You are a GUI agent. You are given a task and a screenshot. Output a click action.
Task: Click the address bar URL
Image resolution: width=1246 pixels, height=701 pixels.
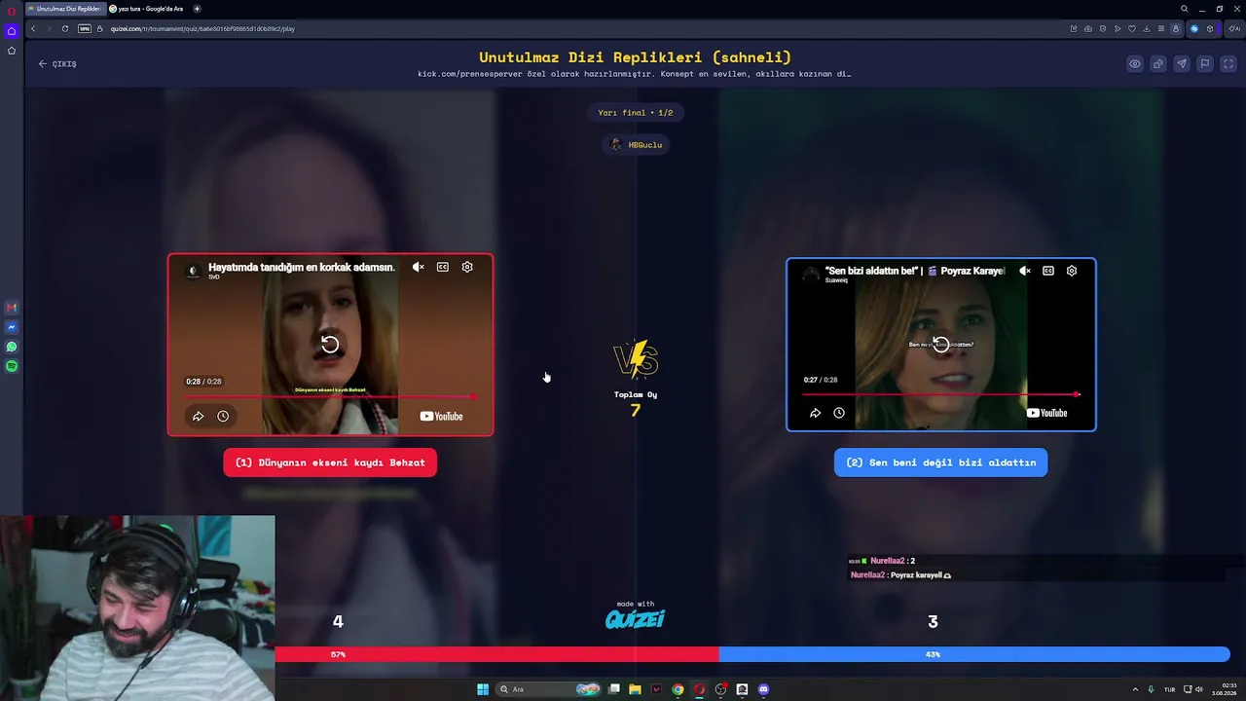[202, 28]
